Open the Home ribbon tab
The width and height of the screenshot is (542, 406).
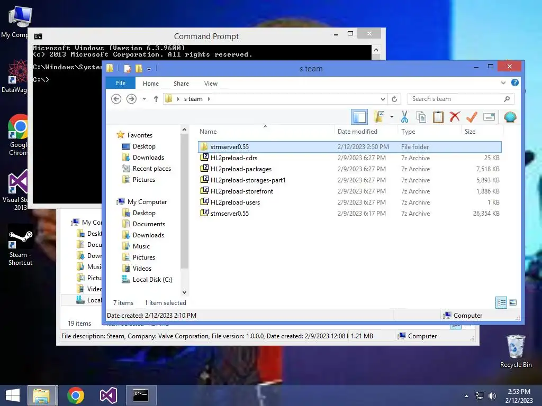pyautogui.click(x=151, y=84)
